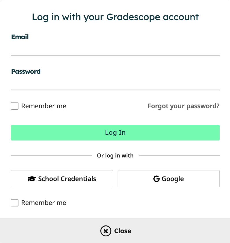Select the Password field label
The height and width of the screenshot is (243, 230).
26,71
